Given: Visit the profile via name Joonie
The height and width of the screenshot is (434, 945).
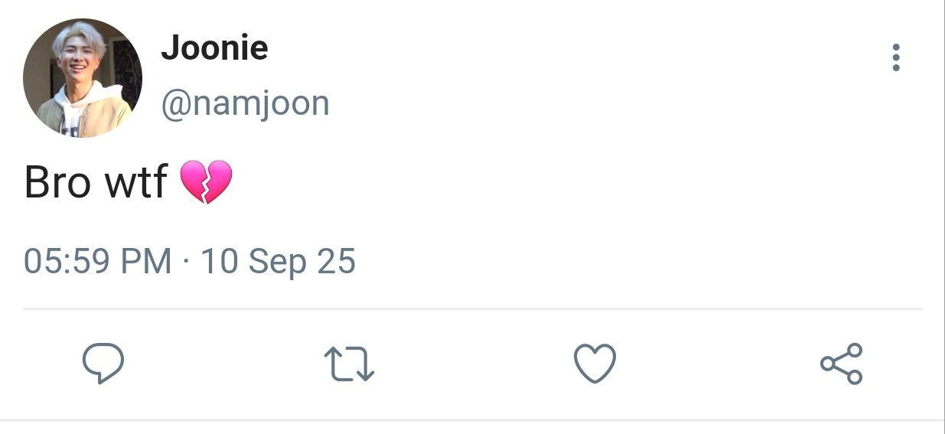Looking at the screenshot, I should tap(214, 49).
